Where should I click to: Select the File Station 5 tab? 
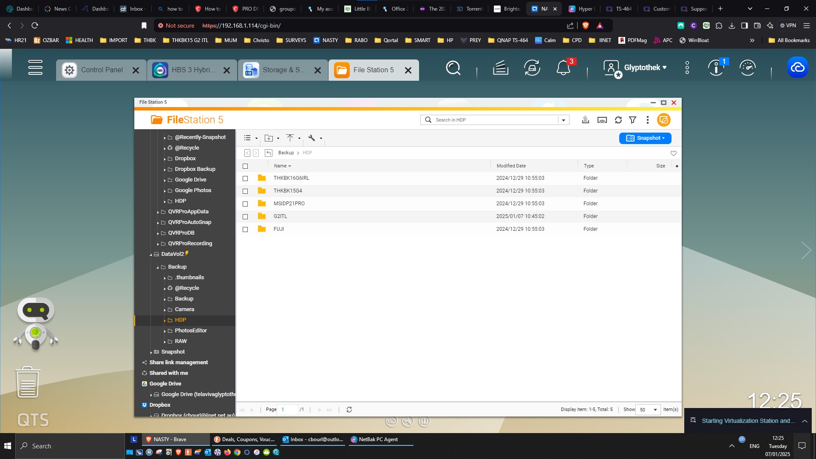tap(374, 70)
